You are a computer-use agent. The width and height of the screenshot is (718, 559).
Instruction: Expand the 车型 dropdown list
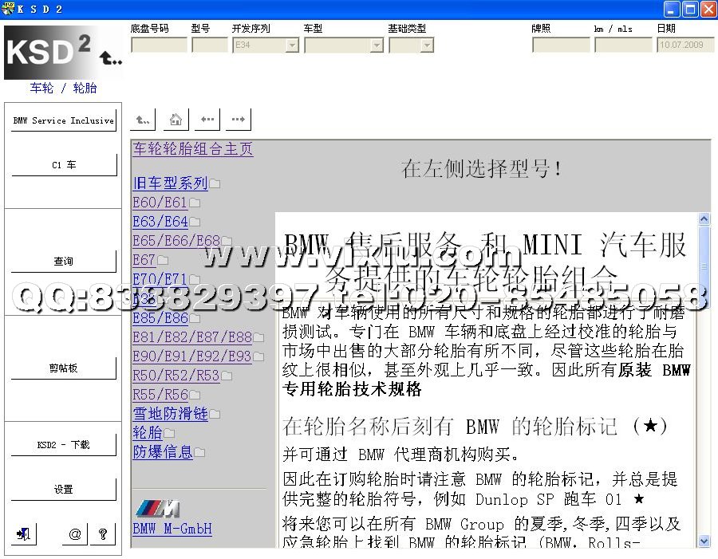[x=377, y=45]
